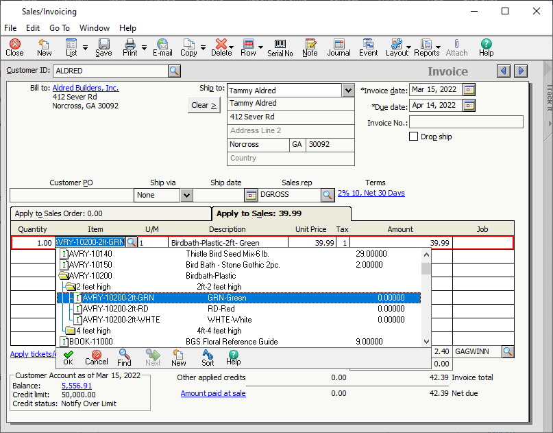The image size is (553, 433).
Task: Enable the Drop ship checkbox
Action: click(413, 137)
